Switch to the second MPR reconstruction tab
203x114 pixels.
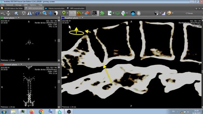pyautogui.click(x=76, y=8)
